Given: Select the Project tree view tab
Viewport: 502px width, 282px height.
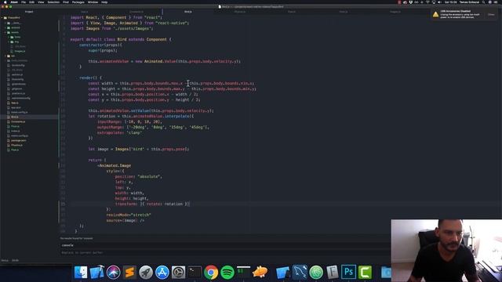Looking at the screenshot, I should tap(29, 12).
